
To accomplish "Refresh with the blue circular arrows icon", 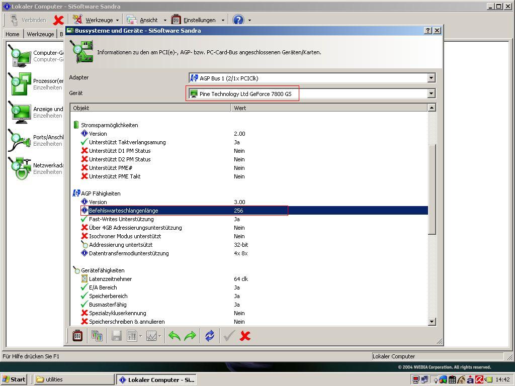I will [x=210, y=336].
